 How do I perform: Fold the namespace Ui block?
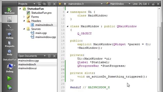pos(67,12)
